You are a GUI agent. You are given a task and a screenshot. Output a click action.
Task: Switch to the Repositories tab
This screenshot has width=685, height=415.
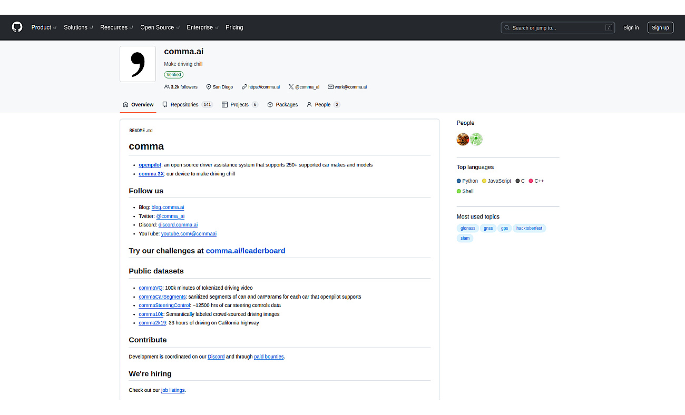[x=187, y=105]
